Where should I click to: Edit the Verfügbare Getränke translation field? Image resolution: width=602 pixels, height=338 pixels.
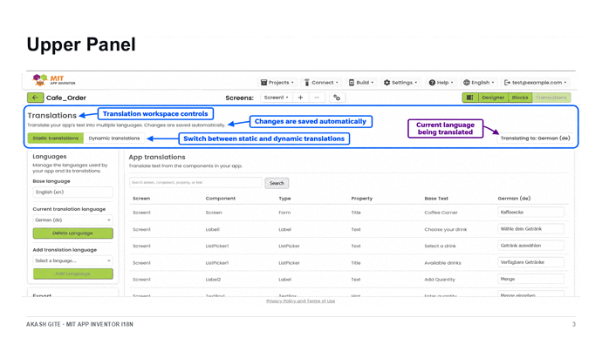pos(531,262)
